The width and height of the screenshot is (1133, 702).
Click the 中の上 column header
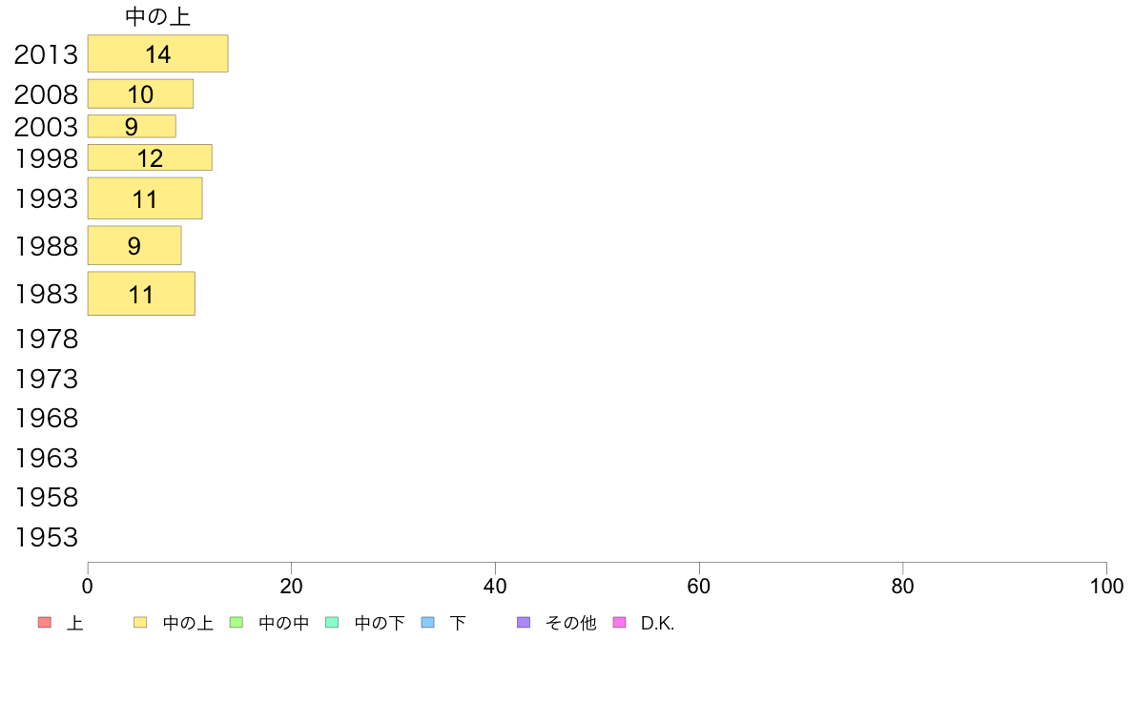pos(157,16)
